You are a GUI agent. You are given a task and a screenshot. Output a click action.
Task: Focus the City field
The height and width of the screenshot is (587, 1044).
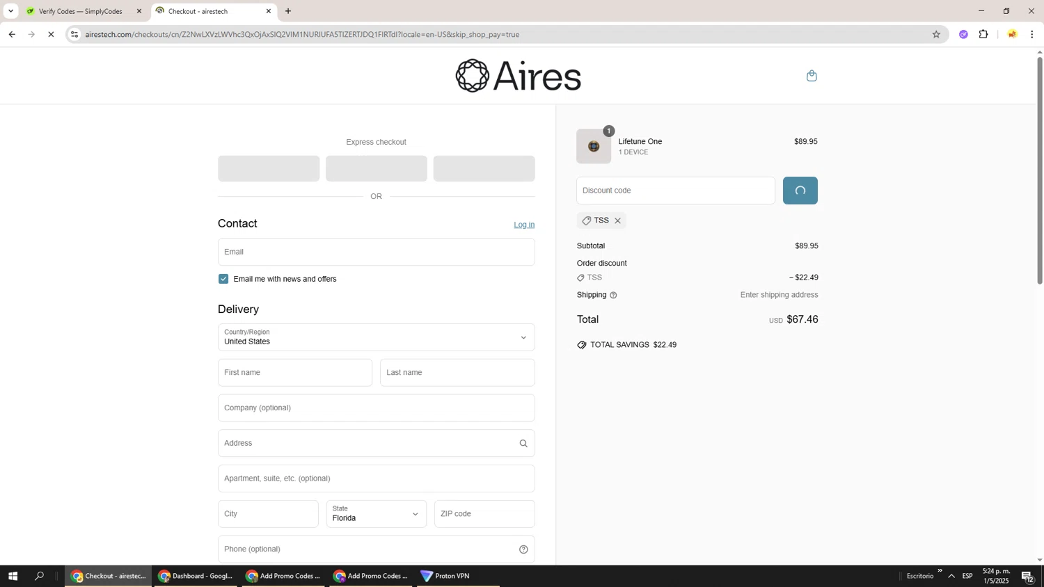click(268, 514)
